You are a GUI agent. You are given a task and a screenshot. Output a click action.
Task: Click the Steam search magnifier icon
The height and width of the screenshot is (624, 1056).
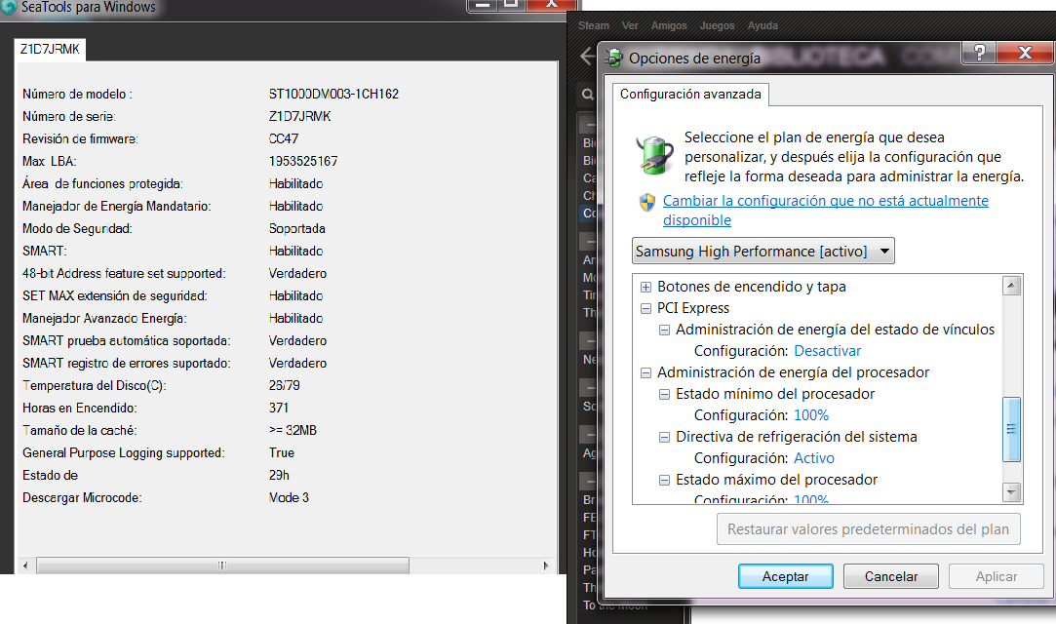pos(588,95)
